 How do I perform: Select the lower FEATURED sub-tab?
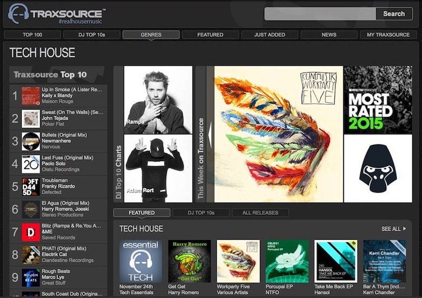point(142,213)
